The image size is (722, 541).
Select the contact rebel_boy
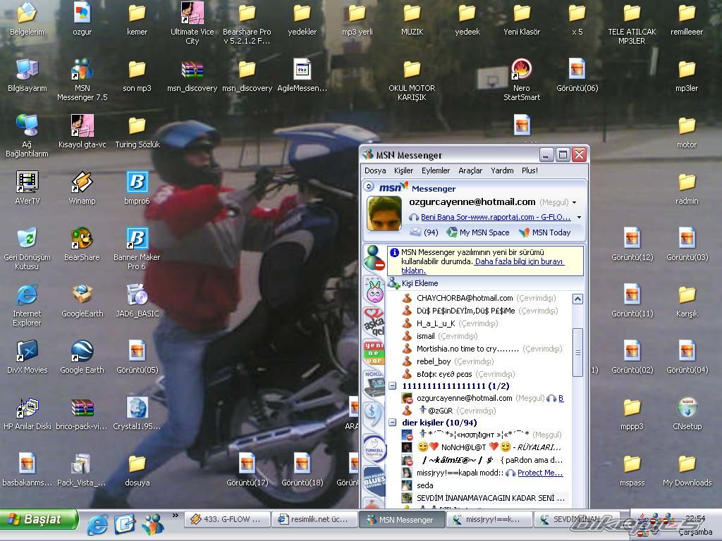[x=448, y=361]
